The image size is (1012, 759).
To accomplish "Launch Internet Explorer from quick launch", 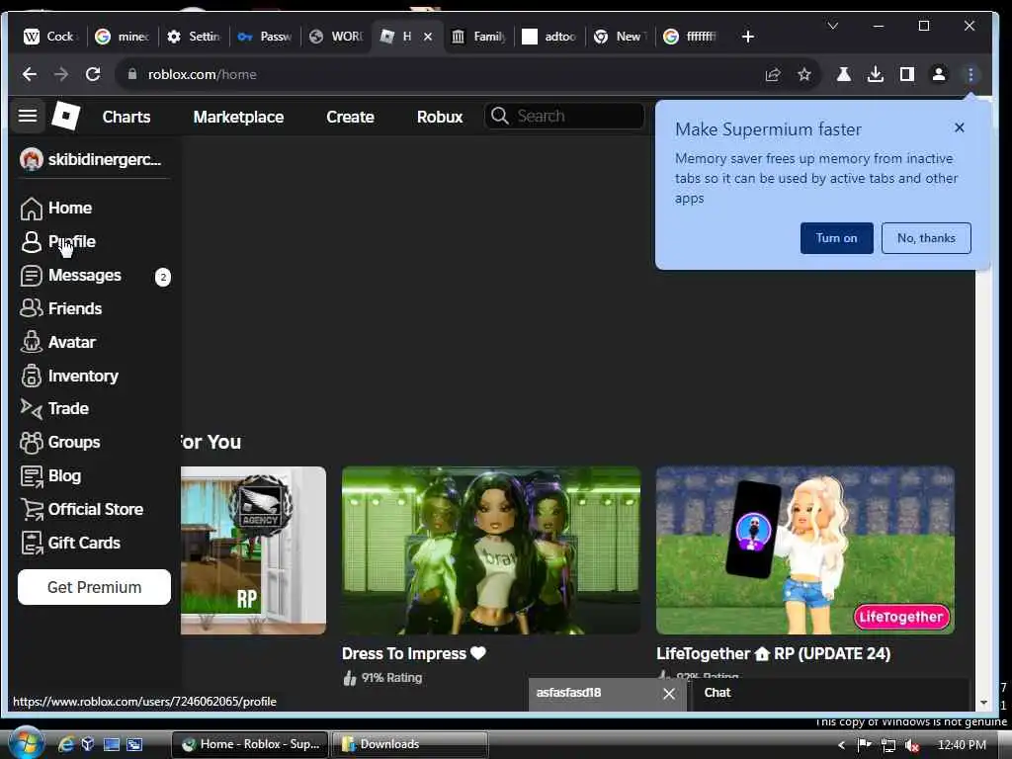I will (66, 745).
